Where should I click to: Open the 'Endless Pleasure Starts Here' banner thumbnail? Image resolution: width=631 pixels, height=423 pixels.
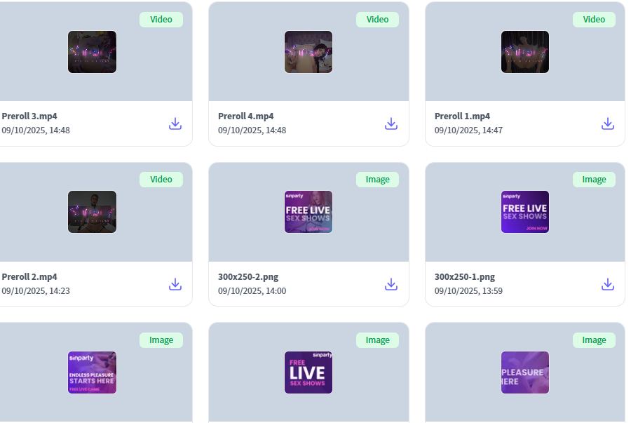click(92, 372)
